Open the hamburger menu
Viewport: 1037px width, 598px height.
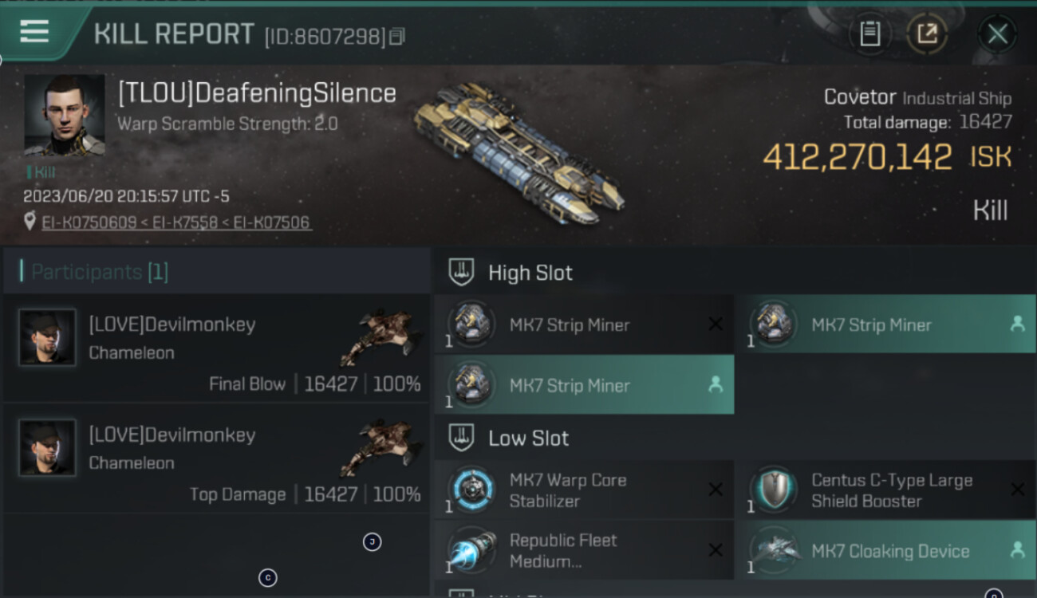coord(34,32)
